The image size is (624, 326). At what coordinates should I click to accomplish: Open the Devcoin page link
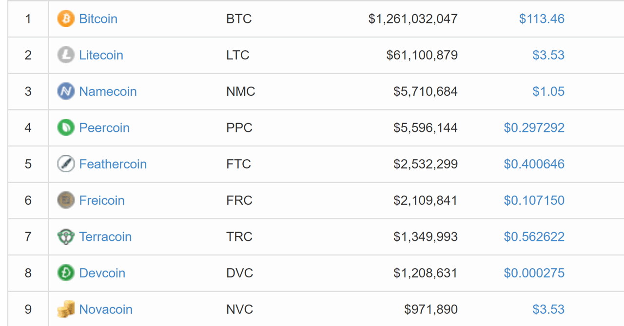pyautogui.click(x=102, y=273)
